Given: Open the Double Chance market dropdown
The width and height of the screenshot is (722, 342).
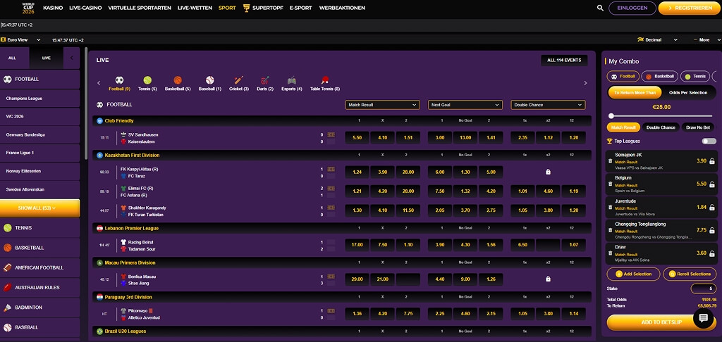Looking at the screenshot, I should click(548, 105).
